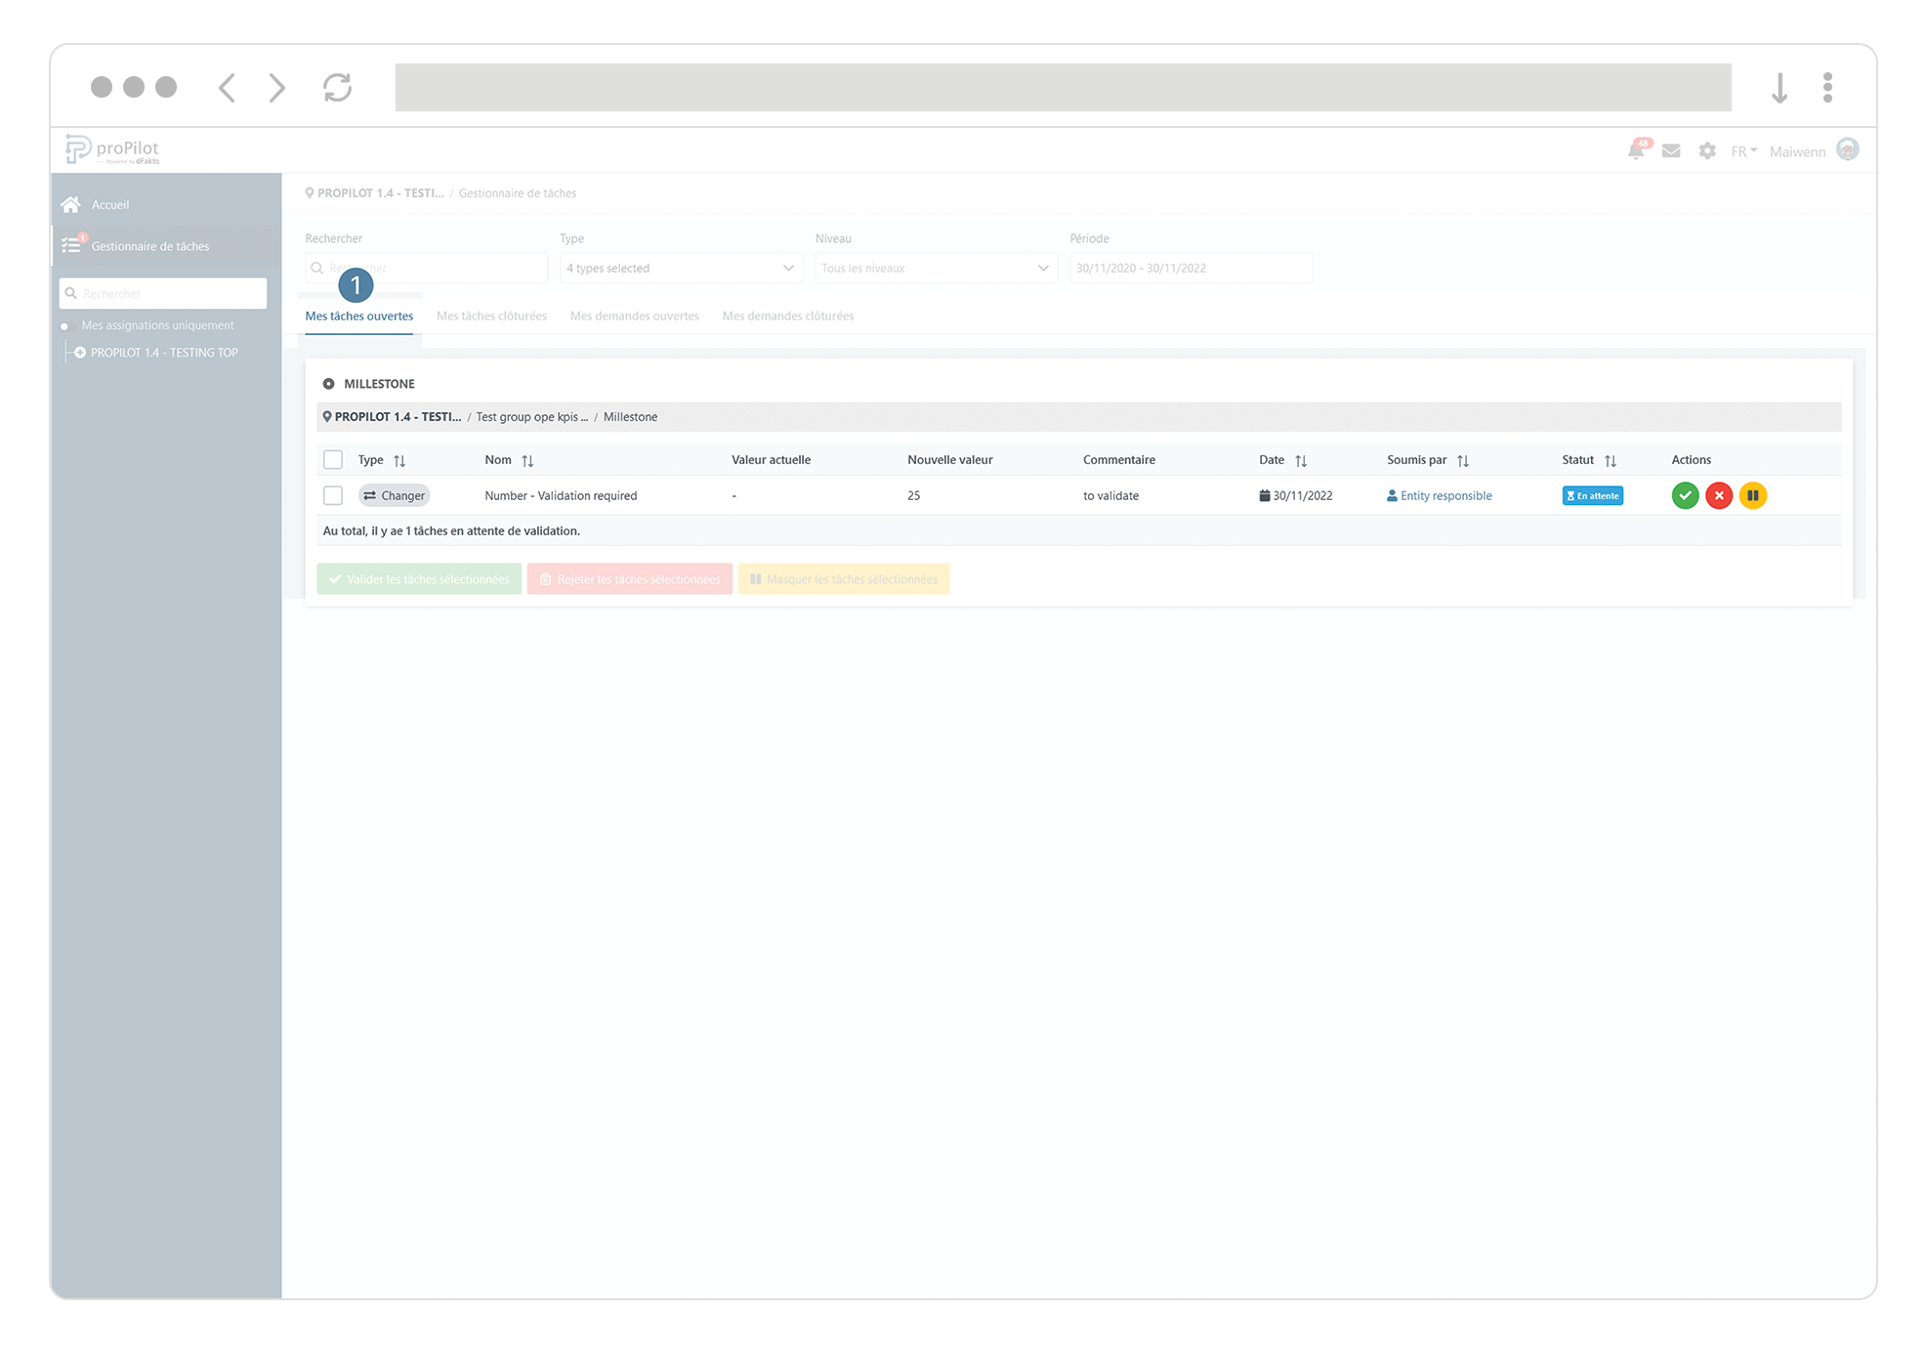Image resolution: width=1927 pixels, height=1352 pixels.
Task: Click the Accueil home icon
Action: click(x=71, y=205)
